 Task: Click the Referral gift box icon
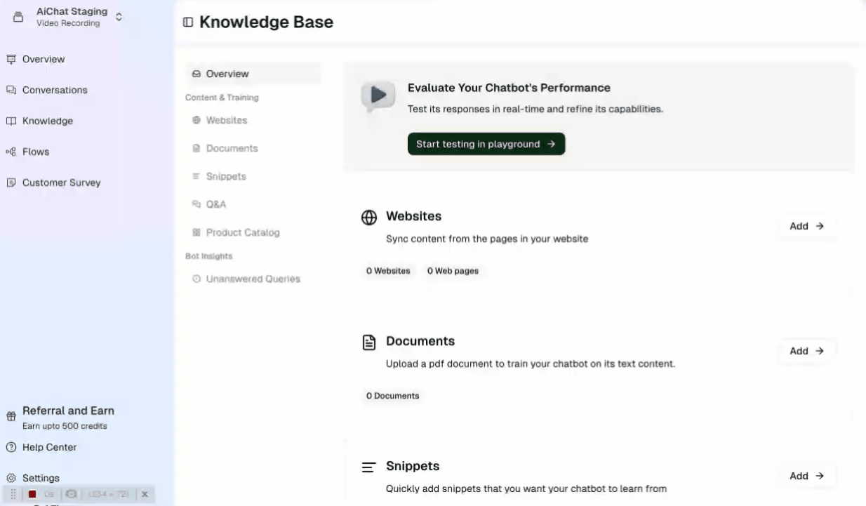point(11,416)
